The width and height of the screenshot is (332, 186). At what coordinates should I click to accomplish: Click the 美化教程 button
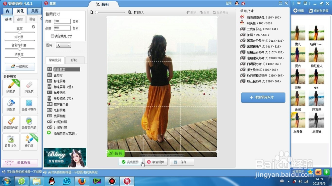(x=20, y=163)
